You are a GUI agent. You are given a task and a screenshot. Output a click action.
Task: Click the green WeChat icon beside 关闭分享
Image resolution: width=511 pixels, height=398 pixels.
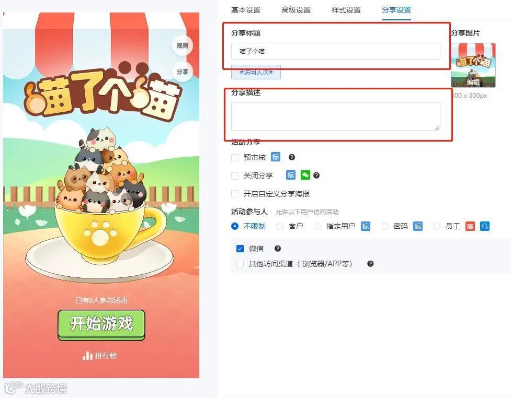click(305, 175)
